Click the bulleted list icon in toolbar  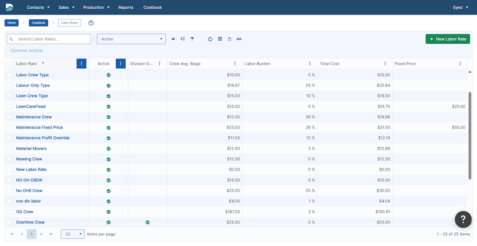[220, 39]
